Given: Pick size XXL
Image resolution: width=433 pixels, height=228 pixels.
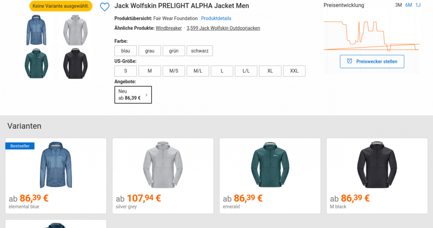Looking at the screenshot, I should click(x=294, y=71).
